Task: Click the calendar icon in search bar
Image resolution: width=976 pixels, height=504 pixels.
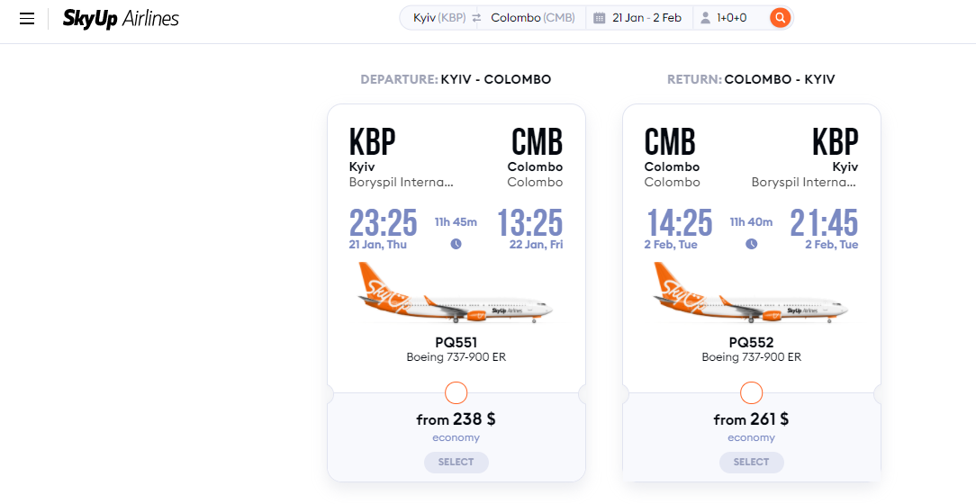Action: [599, 18]
